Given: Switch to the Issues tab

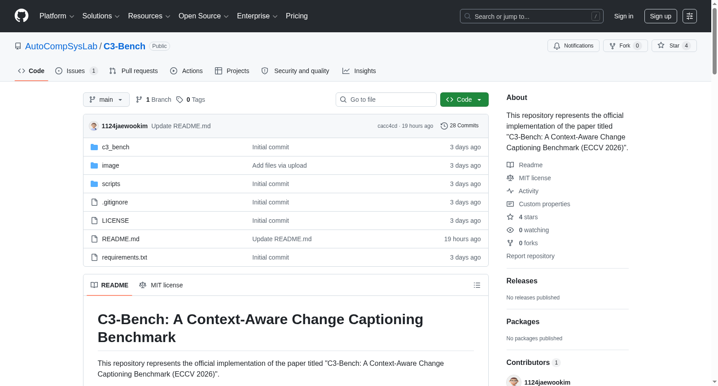Looking at the screenshot, I should click(x=76, y=71).
